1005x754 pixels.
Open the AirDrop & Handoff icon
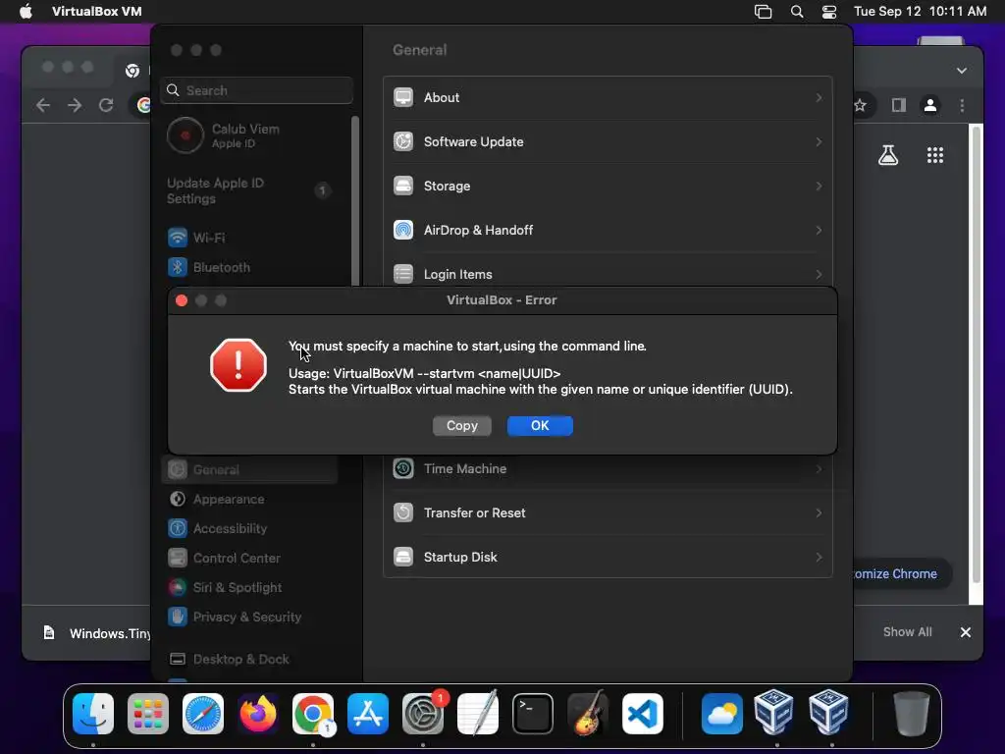tap(403, 230)
